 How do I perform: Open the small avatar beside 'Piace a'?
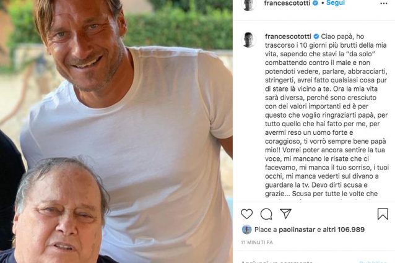[246, 230]
